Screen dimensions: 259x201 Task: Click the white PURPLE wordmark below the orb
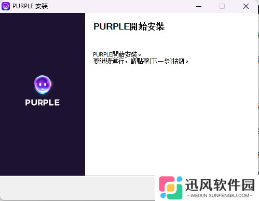pyautogui.click(x=43, y=103)
